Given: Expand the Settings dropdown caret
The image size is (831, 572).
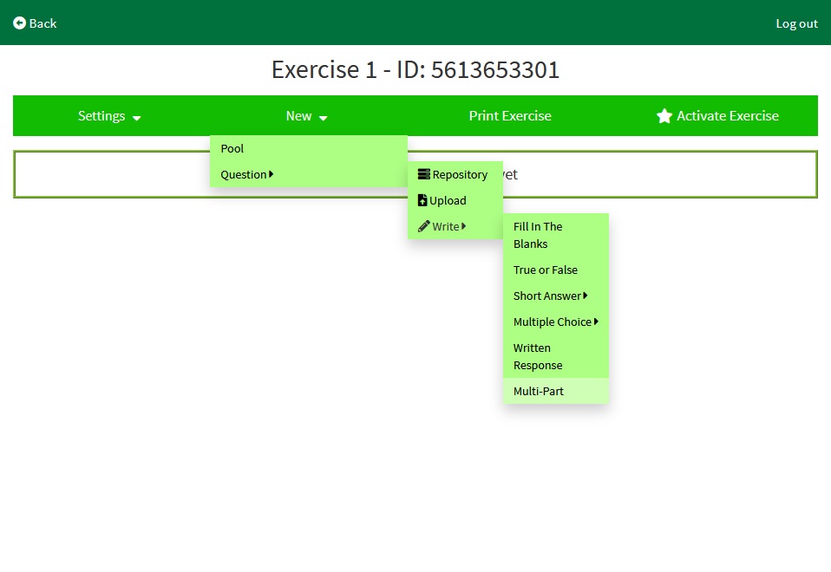Looking at the screenshot, I should coord(137,118).
